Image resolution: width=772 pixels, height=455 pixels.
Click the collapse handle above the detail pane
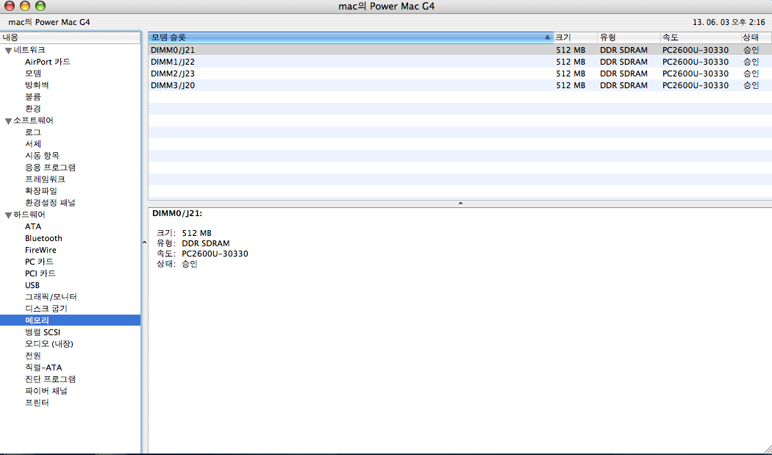point(460,203)
